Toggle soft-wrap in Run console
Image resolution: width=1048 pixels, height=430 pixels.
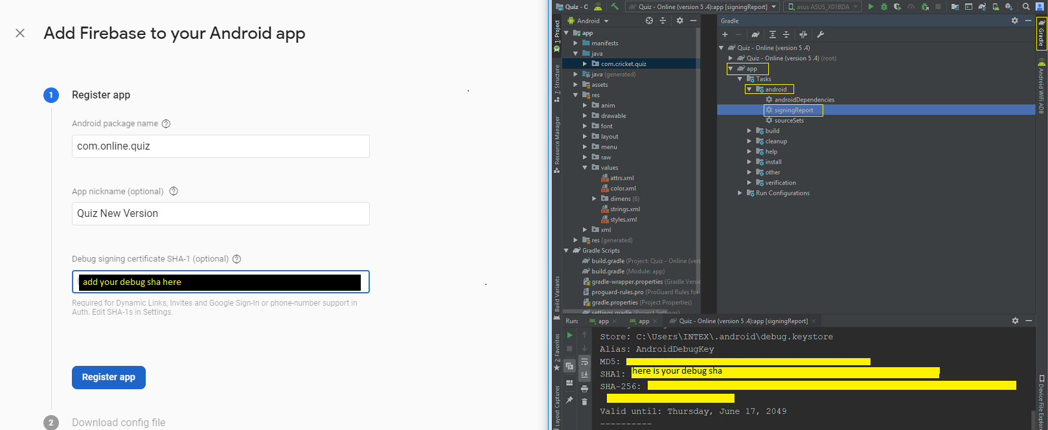pos(584,361)
